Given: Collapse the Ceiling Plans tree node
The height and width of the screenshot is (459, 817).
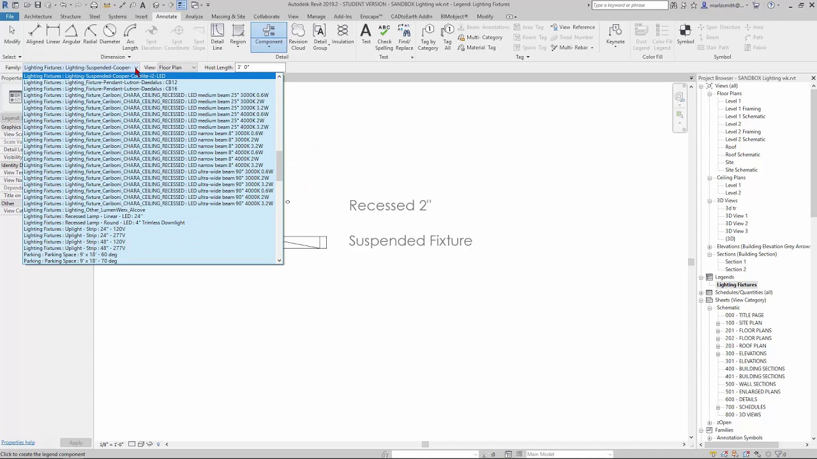Looking at the screenshot, I should [710, 178].
